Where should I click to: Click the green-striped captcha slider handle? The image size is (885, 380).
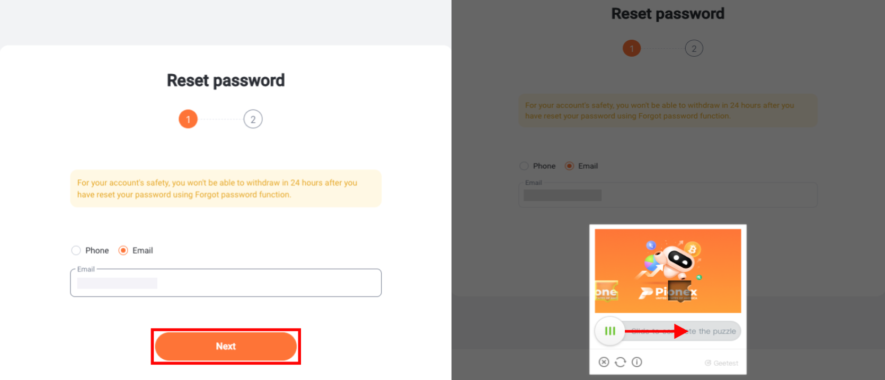610,331
